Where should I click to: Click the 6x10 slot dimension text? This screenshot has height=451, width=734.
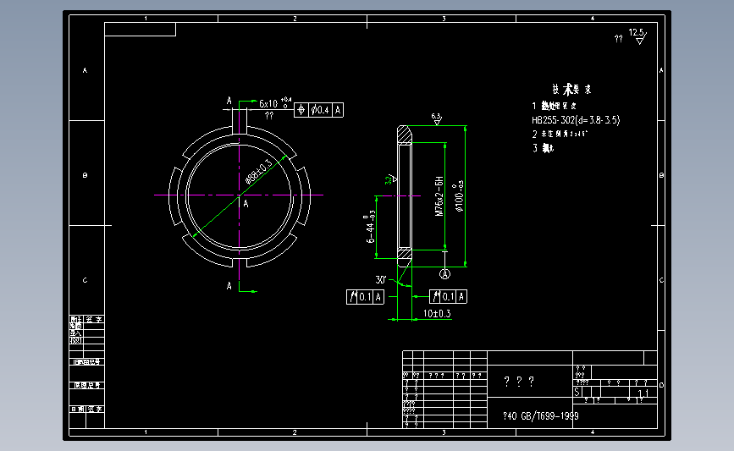[x=268, y=104]
